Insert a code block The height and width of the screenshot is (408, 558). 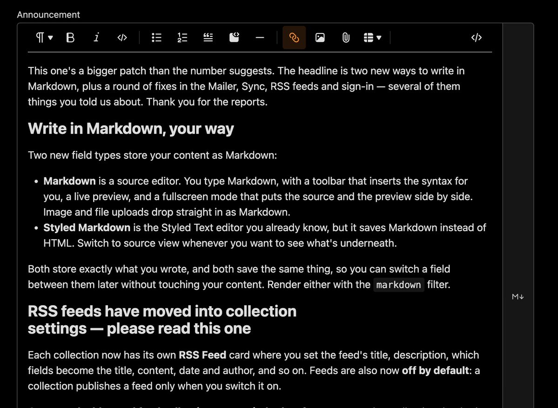click(234, 37)
